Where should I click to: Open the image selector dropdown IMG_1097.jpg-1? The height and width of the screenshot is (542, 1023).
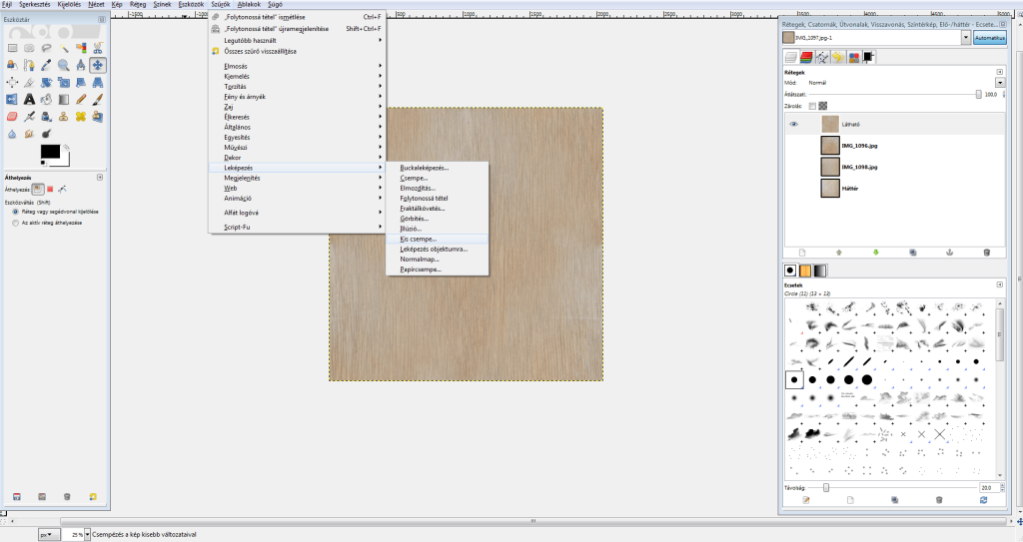[965, 37]
